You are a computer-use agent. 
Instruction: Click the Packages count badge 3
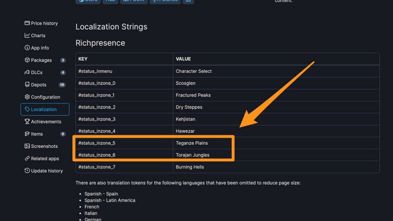[63, 60]
